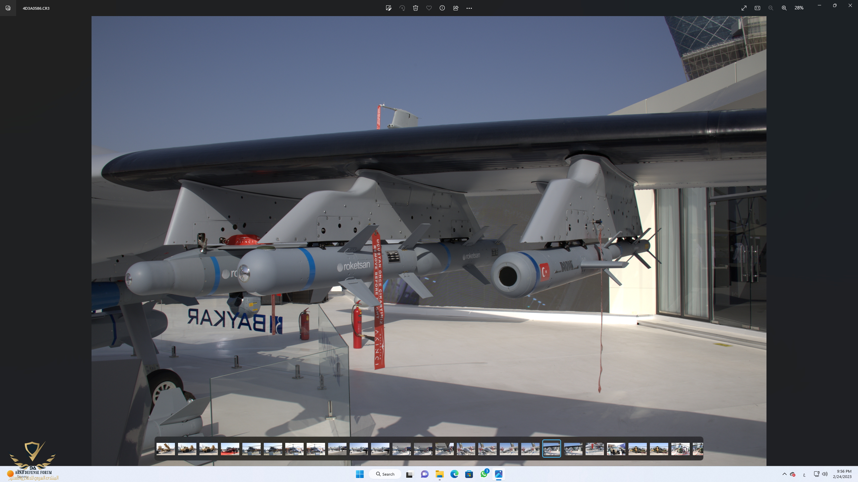This screenshot has height=482, width=858.
Task: Open Microsoft Store from taskbar
Action: click(x=469, y=474)
